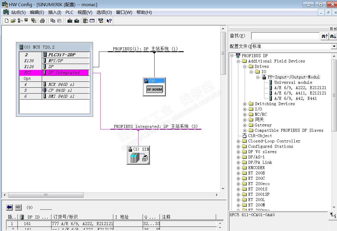
Task: Click the back arrow navigation button
Action: click(x=9, y=207)
